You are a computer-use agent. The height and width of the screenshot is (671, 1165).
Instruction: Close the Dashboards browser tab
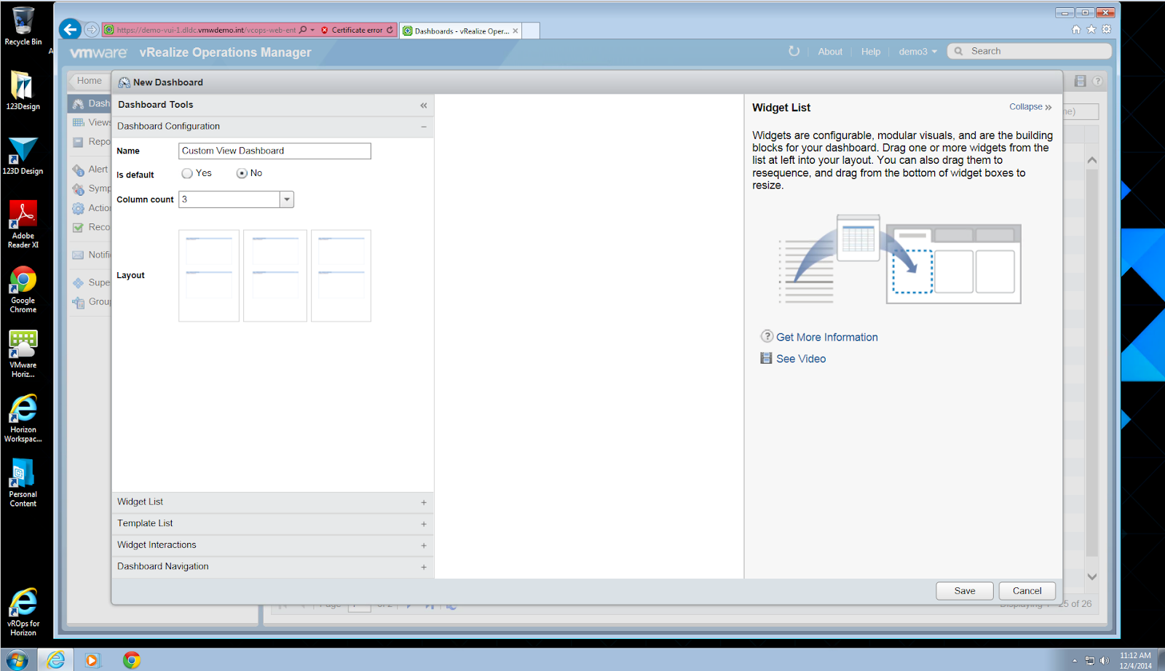tap(516, 31)
